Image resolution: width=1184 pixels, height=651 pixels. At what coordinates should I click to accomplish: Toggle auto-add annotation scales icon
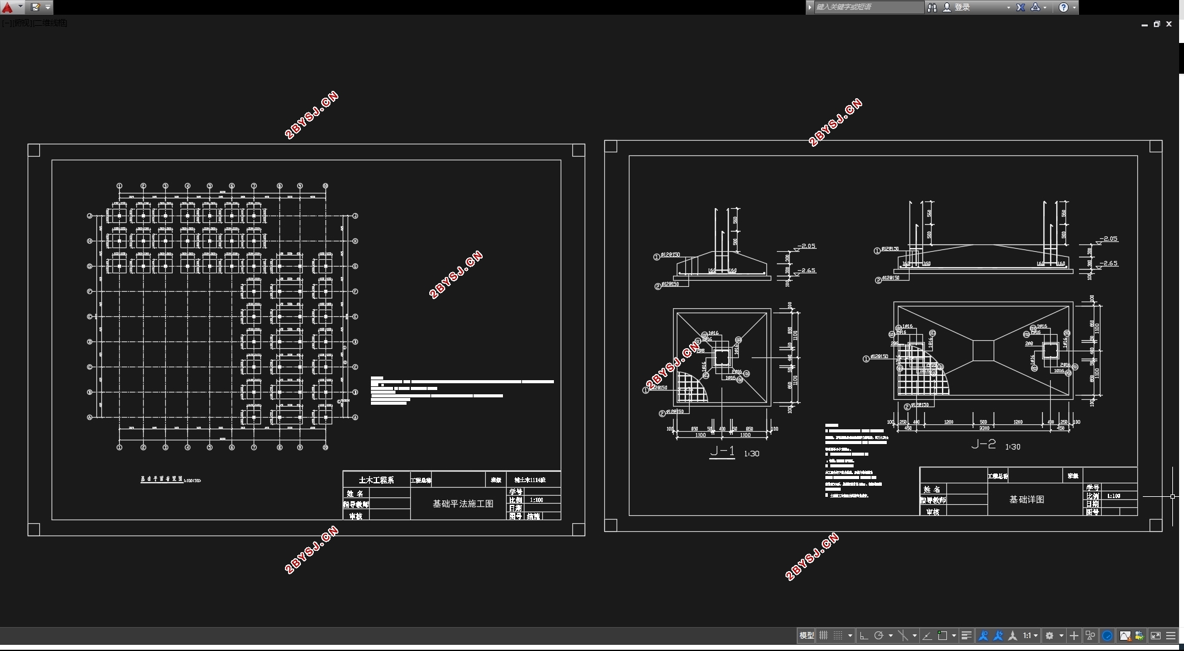pyautogui.click(x=998, y=636)
